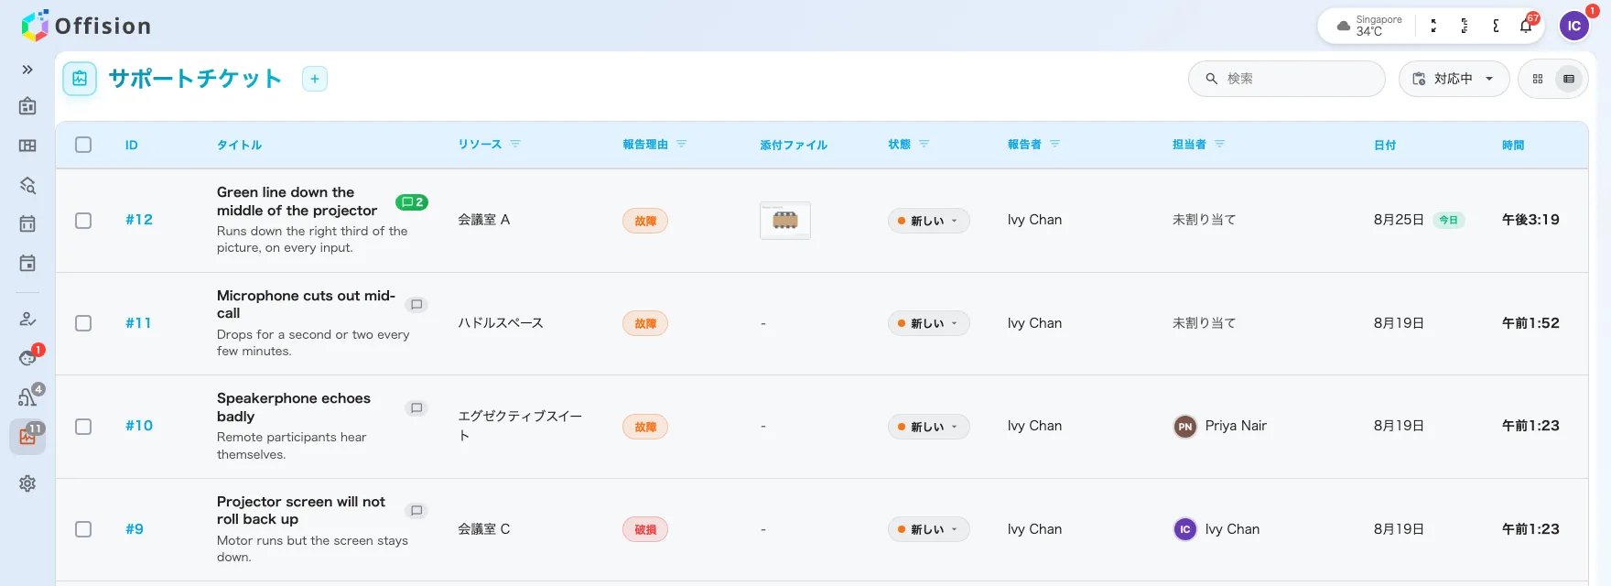Open the floor-plan grid sidebar icon

(27, 146)
